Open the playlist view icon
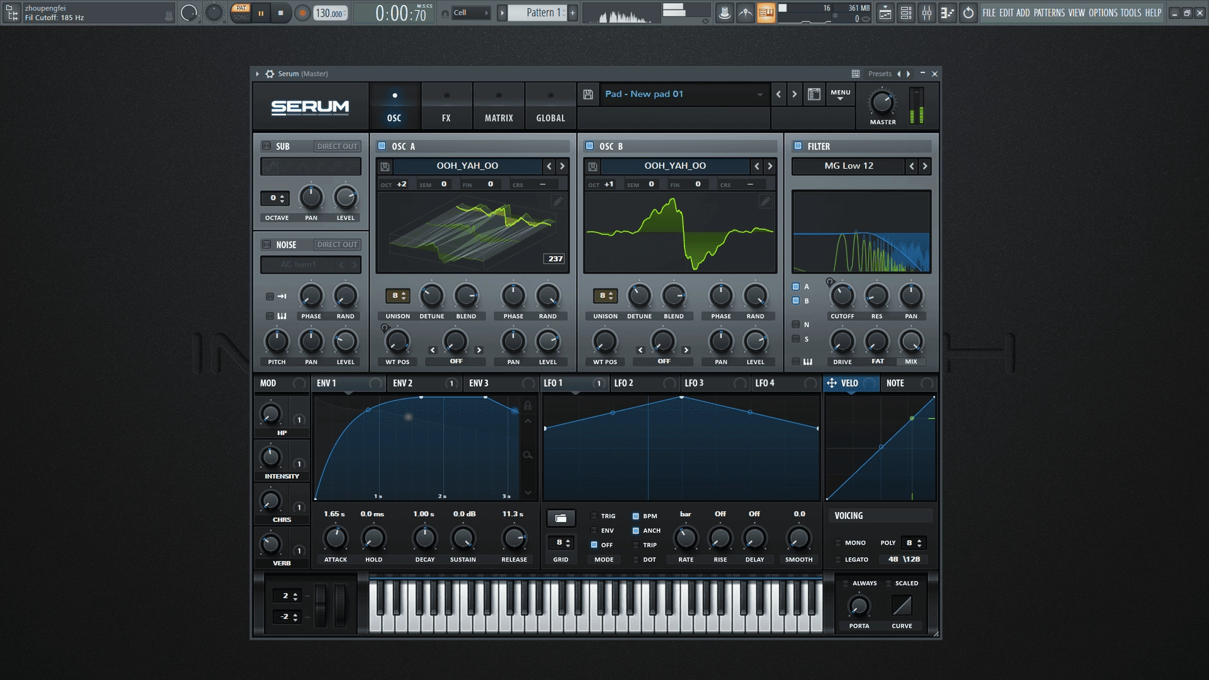This screenshot has height=680, width=1209. point(885,13)
